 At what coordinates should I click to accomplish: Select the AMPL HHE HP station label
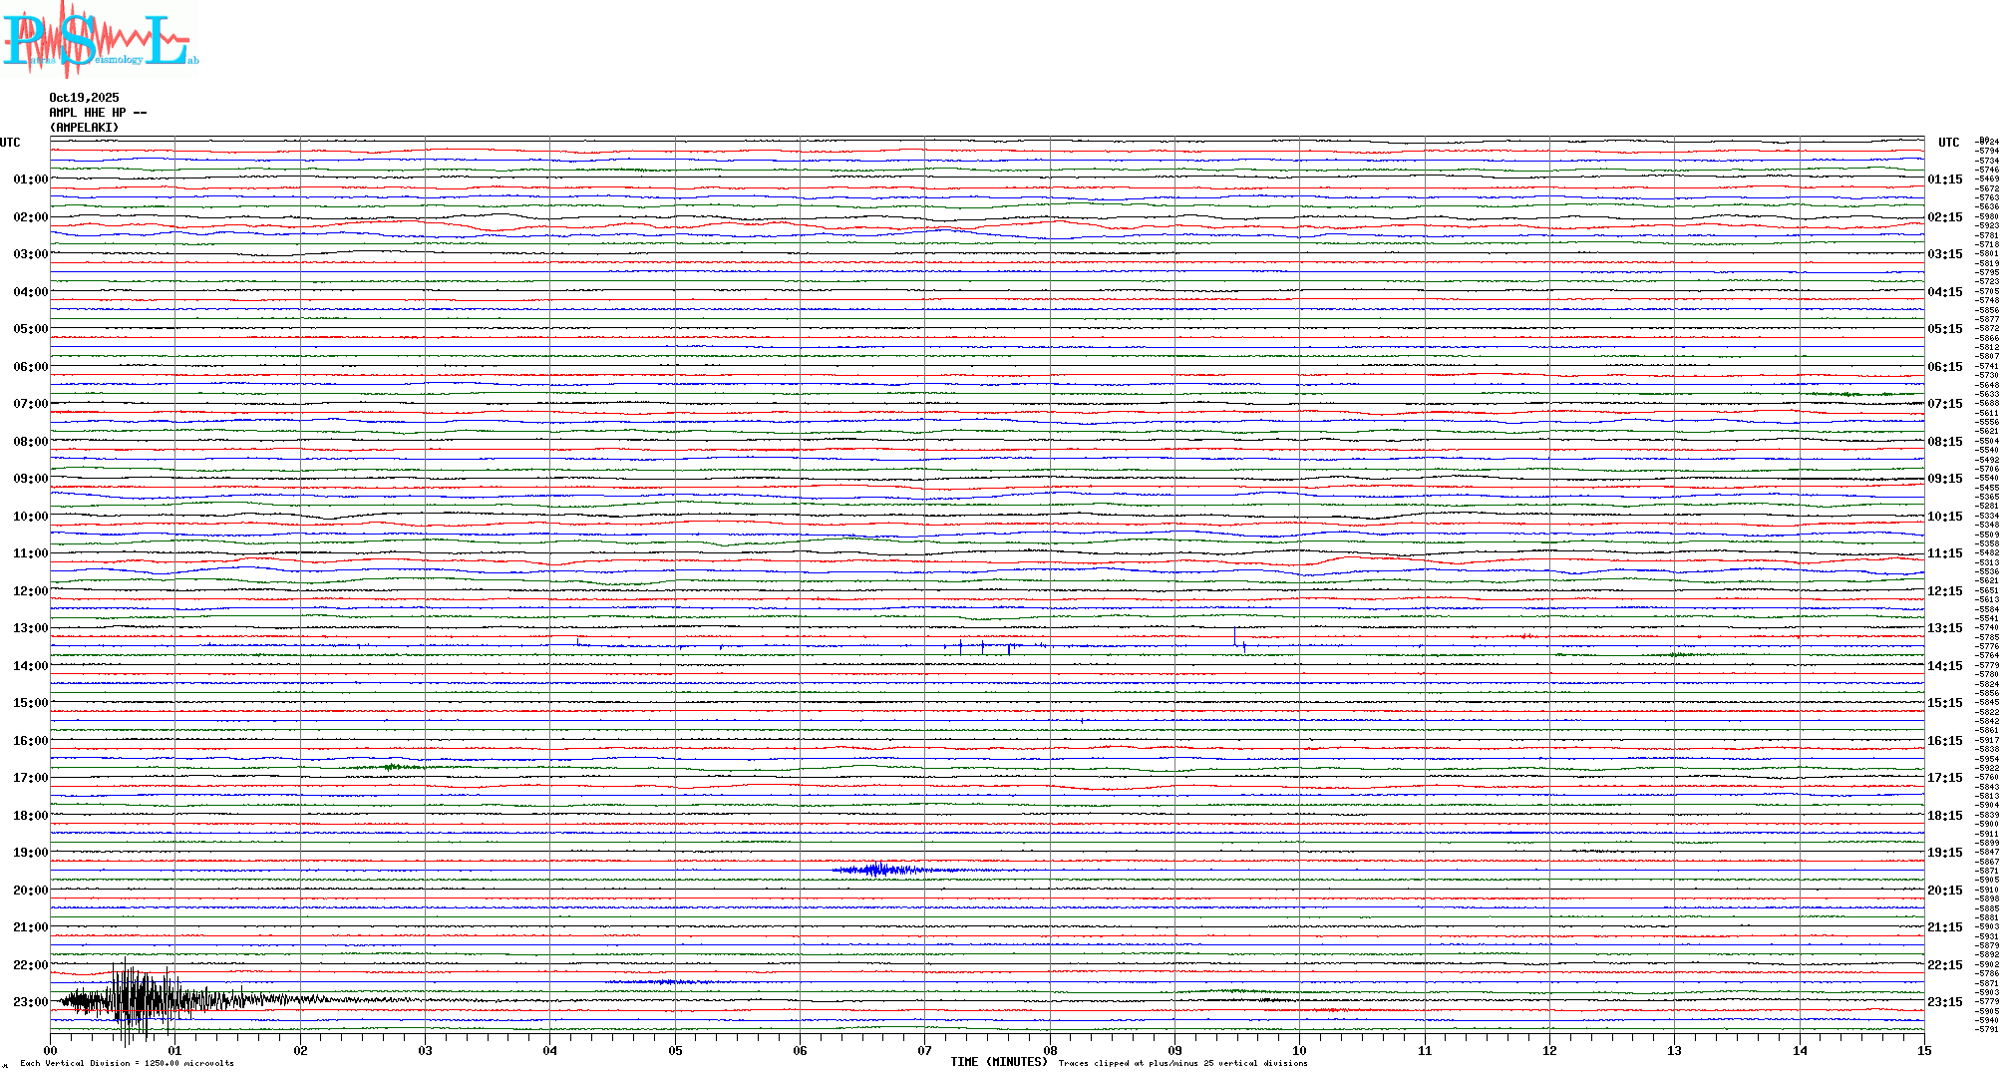[x=98, y=113]
